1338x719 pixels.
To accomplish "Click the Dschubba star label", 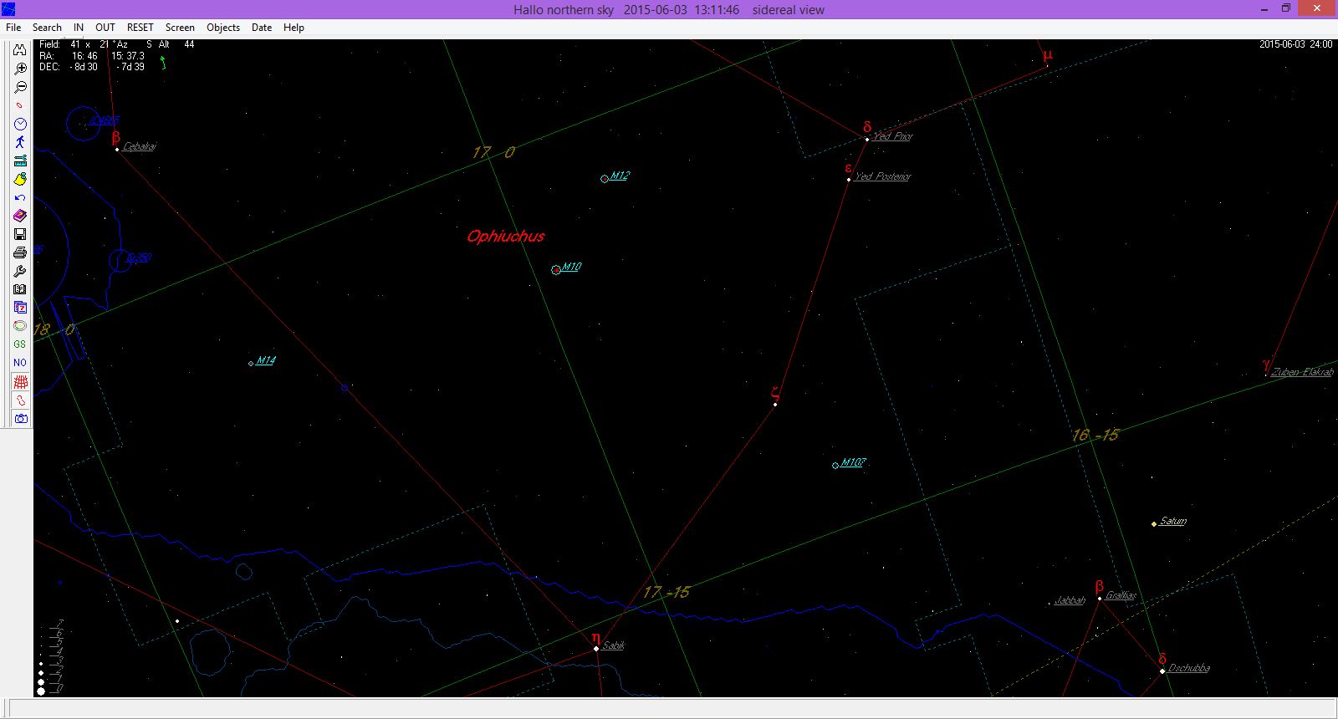I will [1189, 668].
